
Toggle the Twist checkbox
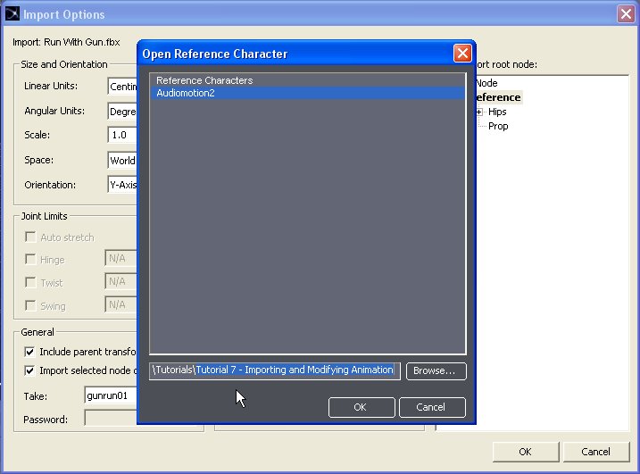(x=30, y=282)
